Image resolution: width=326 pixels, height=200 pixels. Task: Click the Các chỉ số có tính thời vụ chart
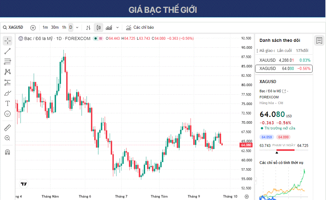[x=284, y=184]
